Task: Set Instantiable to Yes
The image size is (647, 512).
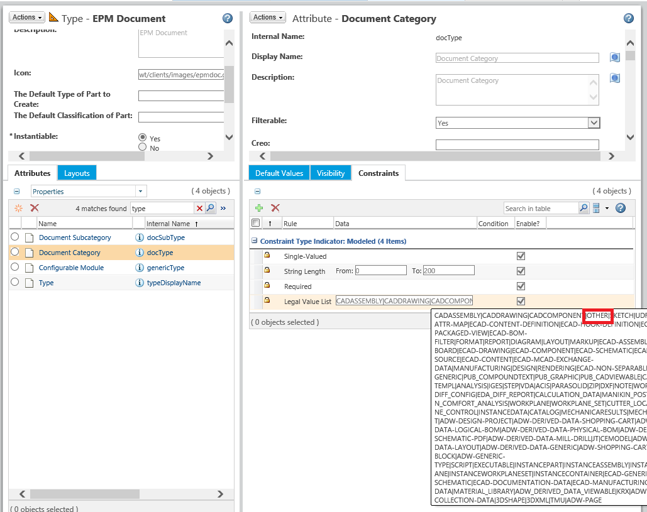Action: click(x=142, y=138)
